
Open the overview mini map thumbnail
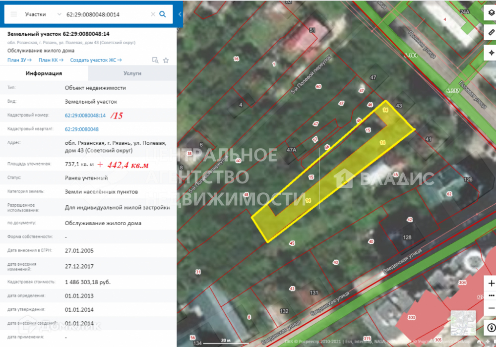point(463,323)
